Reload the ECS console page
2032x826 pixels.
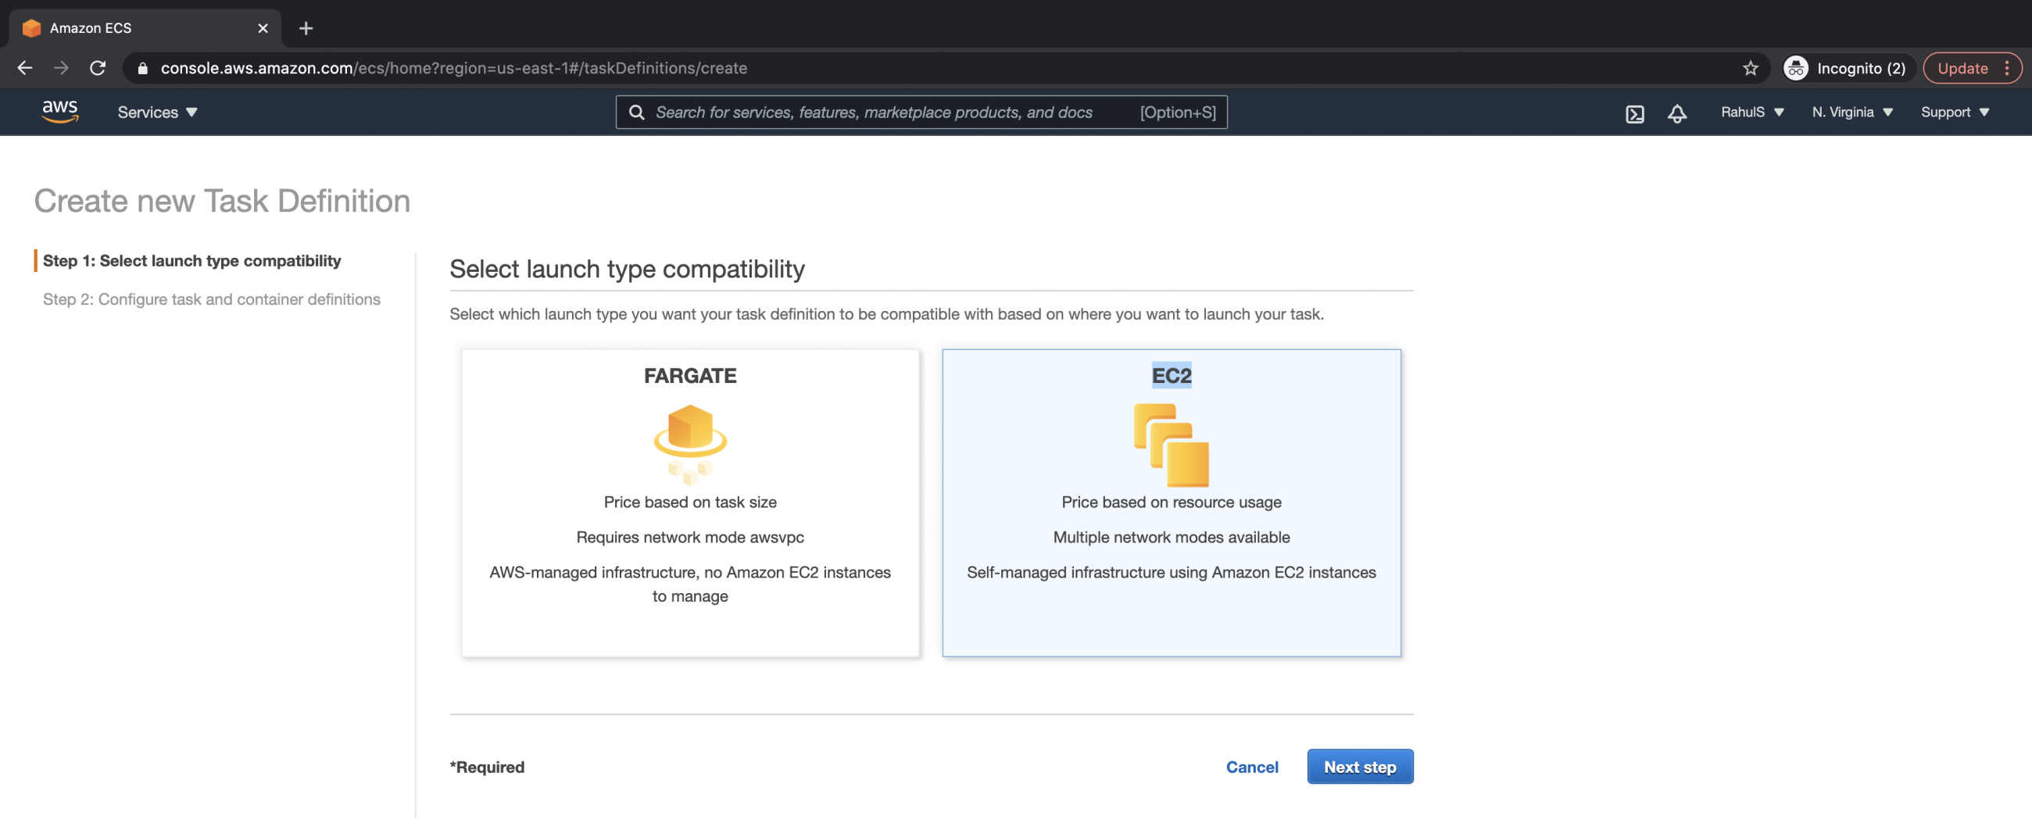pyautogui.click(x=98, y=68)
